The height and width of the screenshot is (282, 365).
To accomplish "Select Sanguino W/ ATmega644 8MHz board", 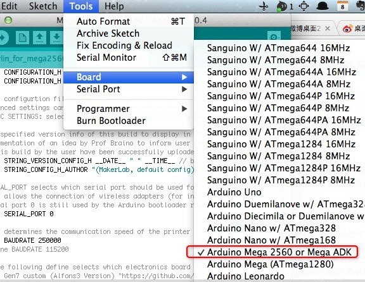I will (279, 60).
